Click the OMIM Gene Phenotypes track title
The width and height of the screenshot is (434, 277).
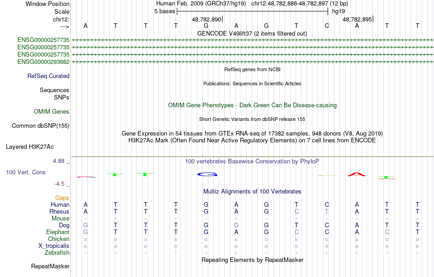pyautogui.click(x=253, y=105)
